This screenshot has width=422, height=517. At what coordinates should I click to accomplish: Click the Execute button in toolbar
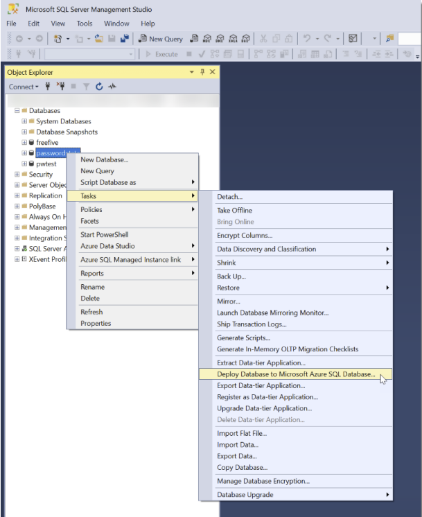(x=162, y=54)
